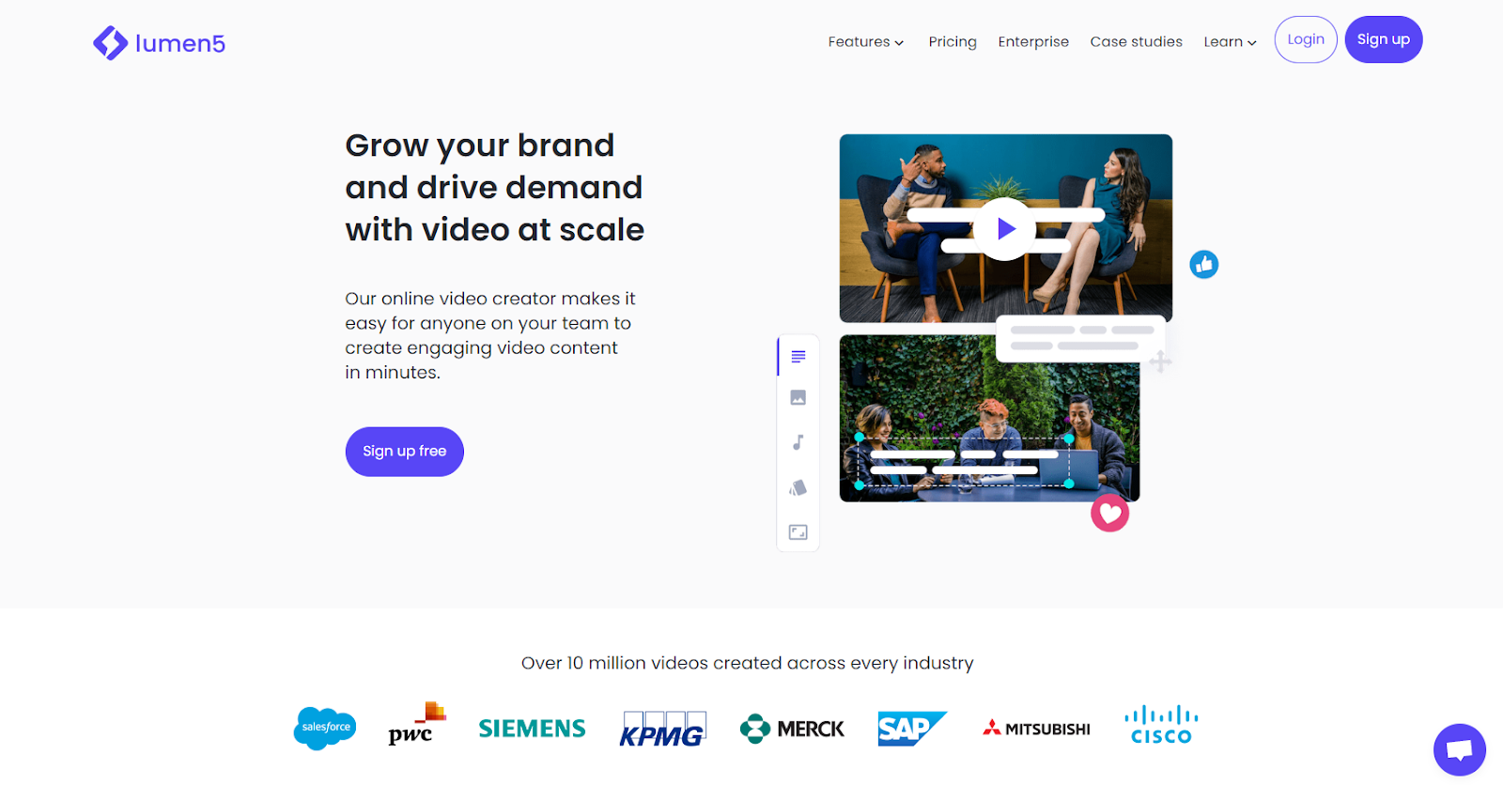
Task: Select the text lines icon in sidebar
Action: pyautogui.click(x=798, y=357)
